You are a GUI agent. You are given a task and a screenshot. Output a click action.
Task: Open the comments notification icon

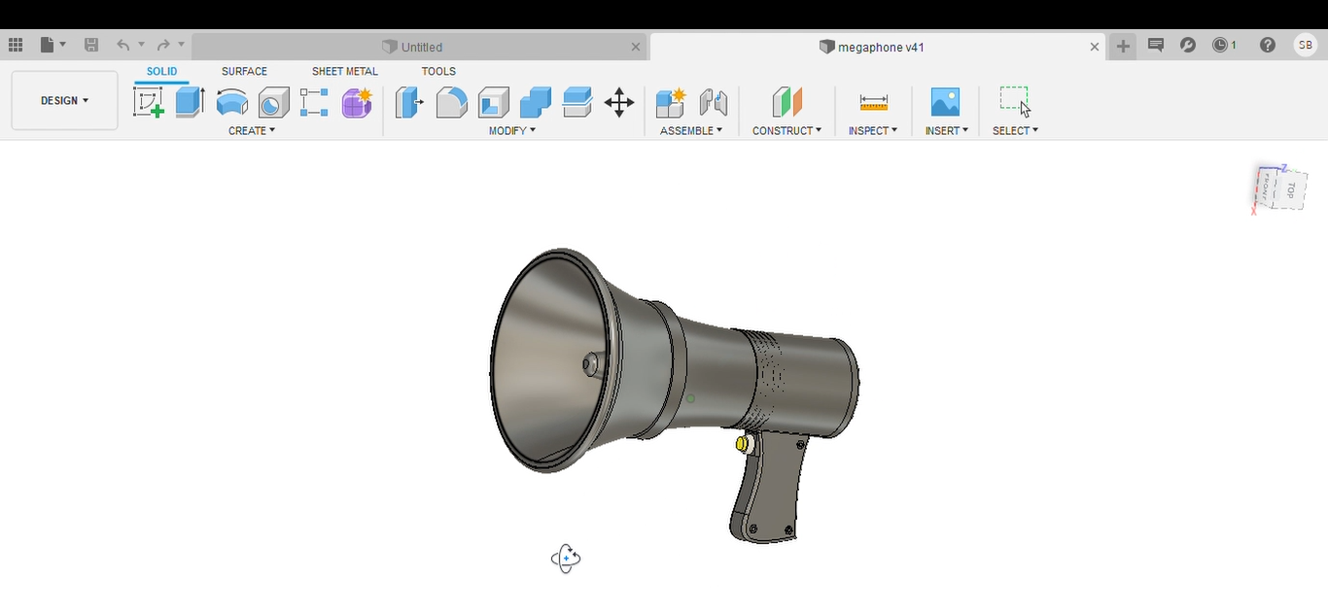(1156, 45)
